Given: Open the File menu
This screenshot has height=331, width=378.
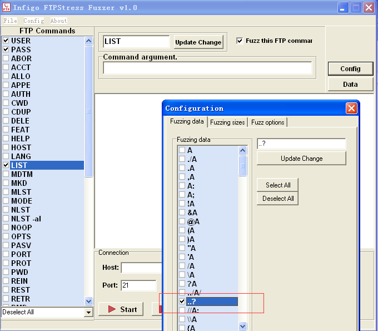Looking at the screenshot, I should coord(10,21).
